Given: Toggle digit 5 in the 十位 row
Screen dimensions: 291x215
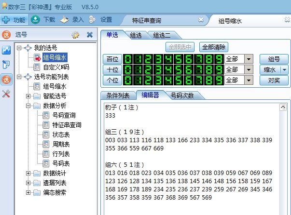Looking at the screenshot, I should click(179, 70).
